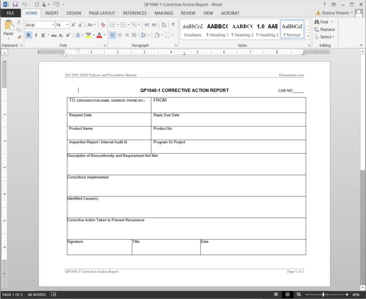Viewport: 366px width, 299px height.
Task: Toggle Bold formatting
Action: 29,35
